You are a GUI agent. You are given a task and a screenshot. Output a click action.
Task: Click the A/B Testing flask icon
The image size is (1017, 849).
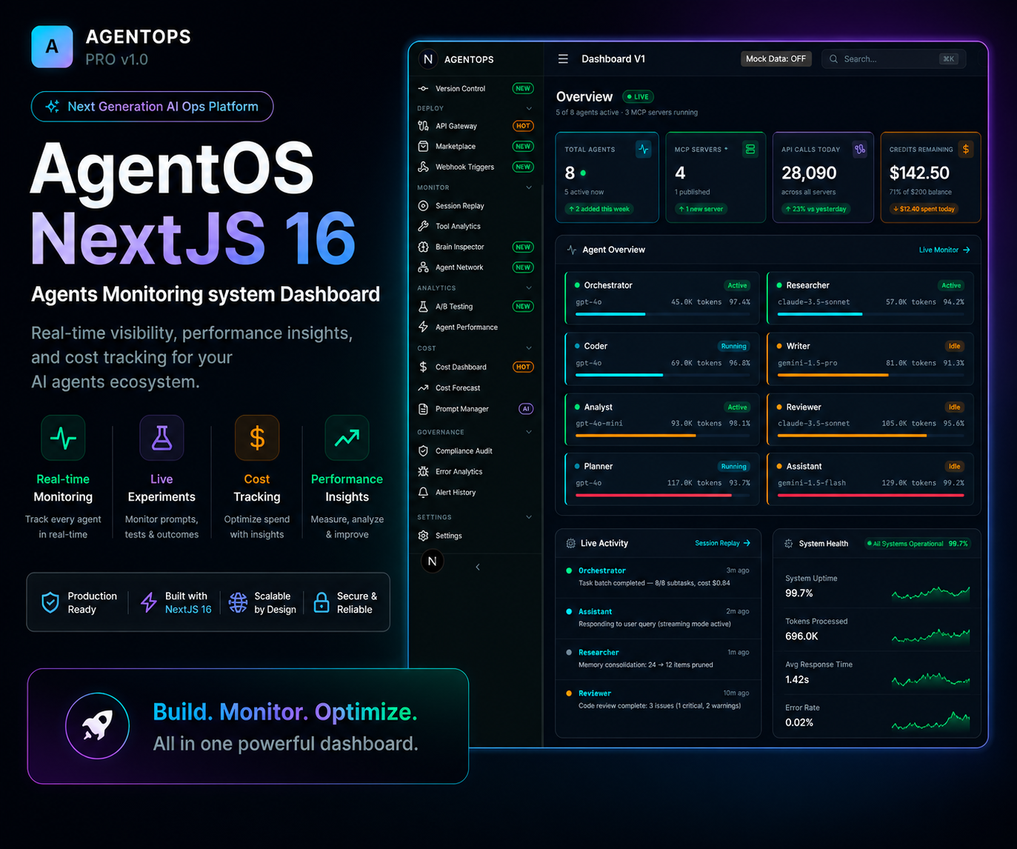[423, 306]
